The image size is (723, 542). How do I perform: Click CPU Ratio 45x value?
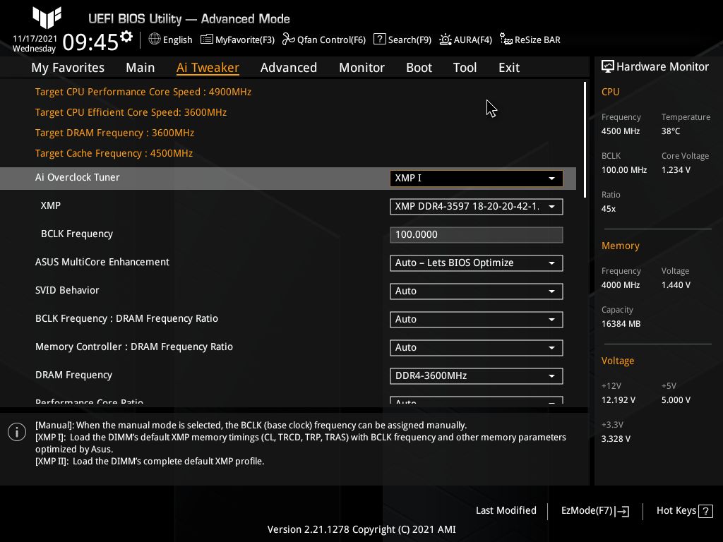608,209
